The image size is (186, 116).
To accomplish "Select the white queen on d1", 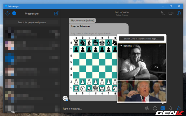I will pos(96,88).
